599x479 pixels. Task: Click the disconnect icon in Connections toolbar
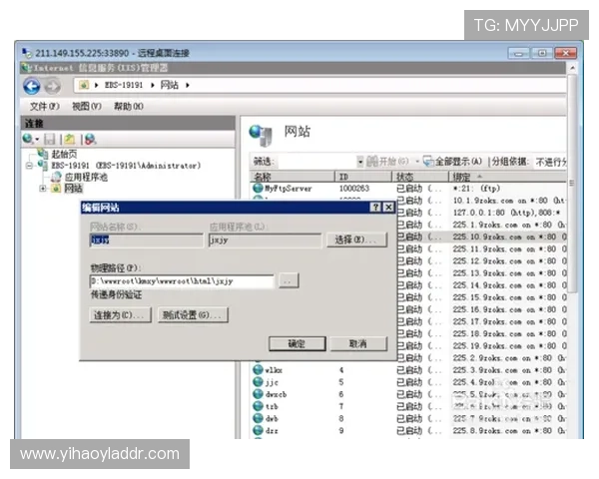(x=90, y=139)
